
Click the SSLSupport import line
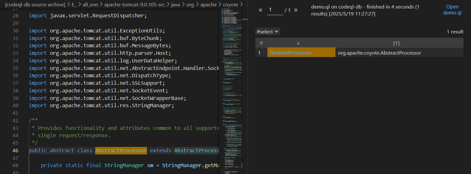point(97,83)
